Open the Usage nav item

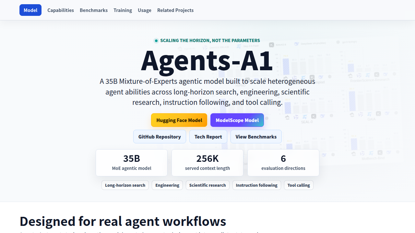145,10
